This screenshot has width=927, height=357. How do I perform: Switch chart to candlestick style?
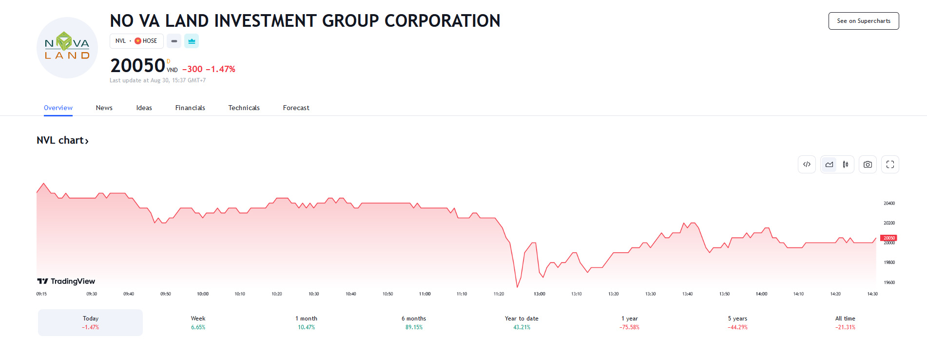(x=846, y=165)
